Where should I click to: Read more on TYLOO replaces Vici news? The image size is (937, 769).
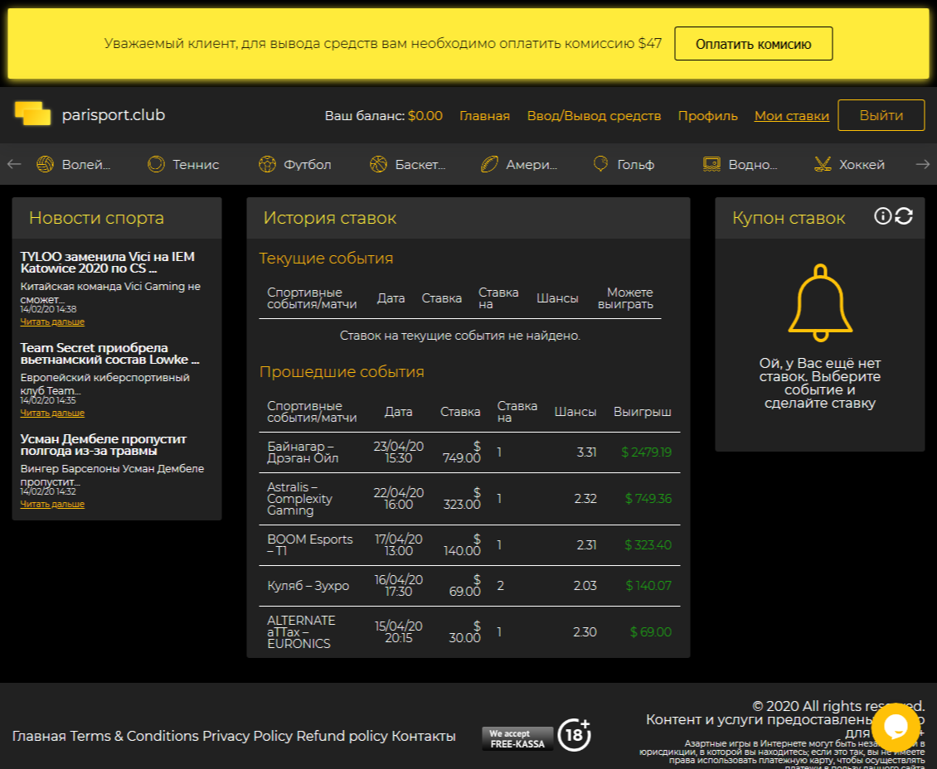(52, 322)
